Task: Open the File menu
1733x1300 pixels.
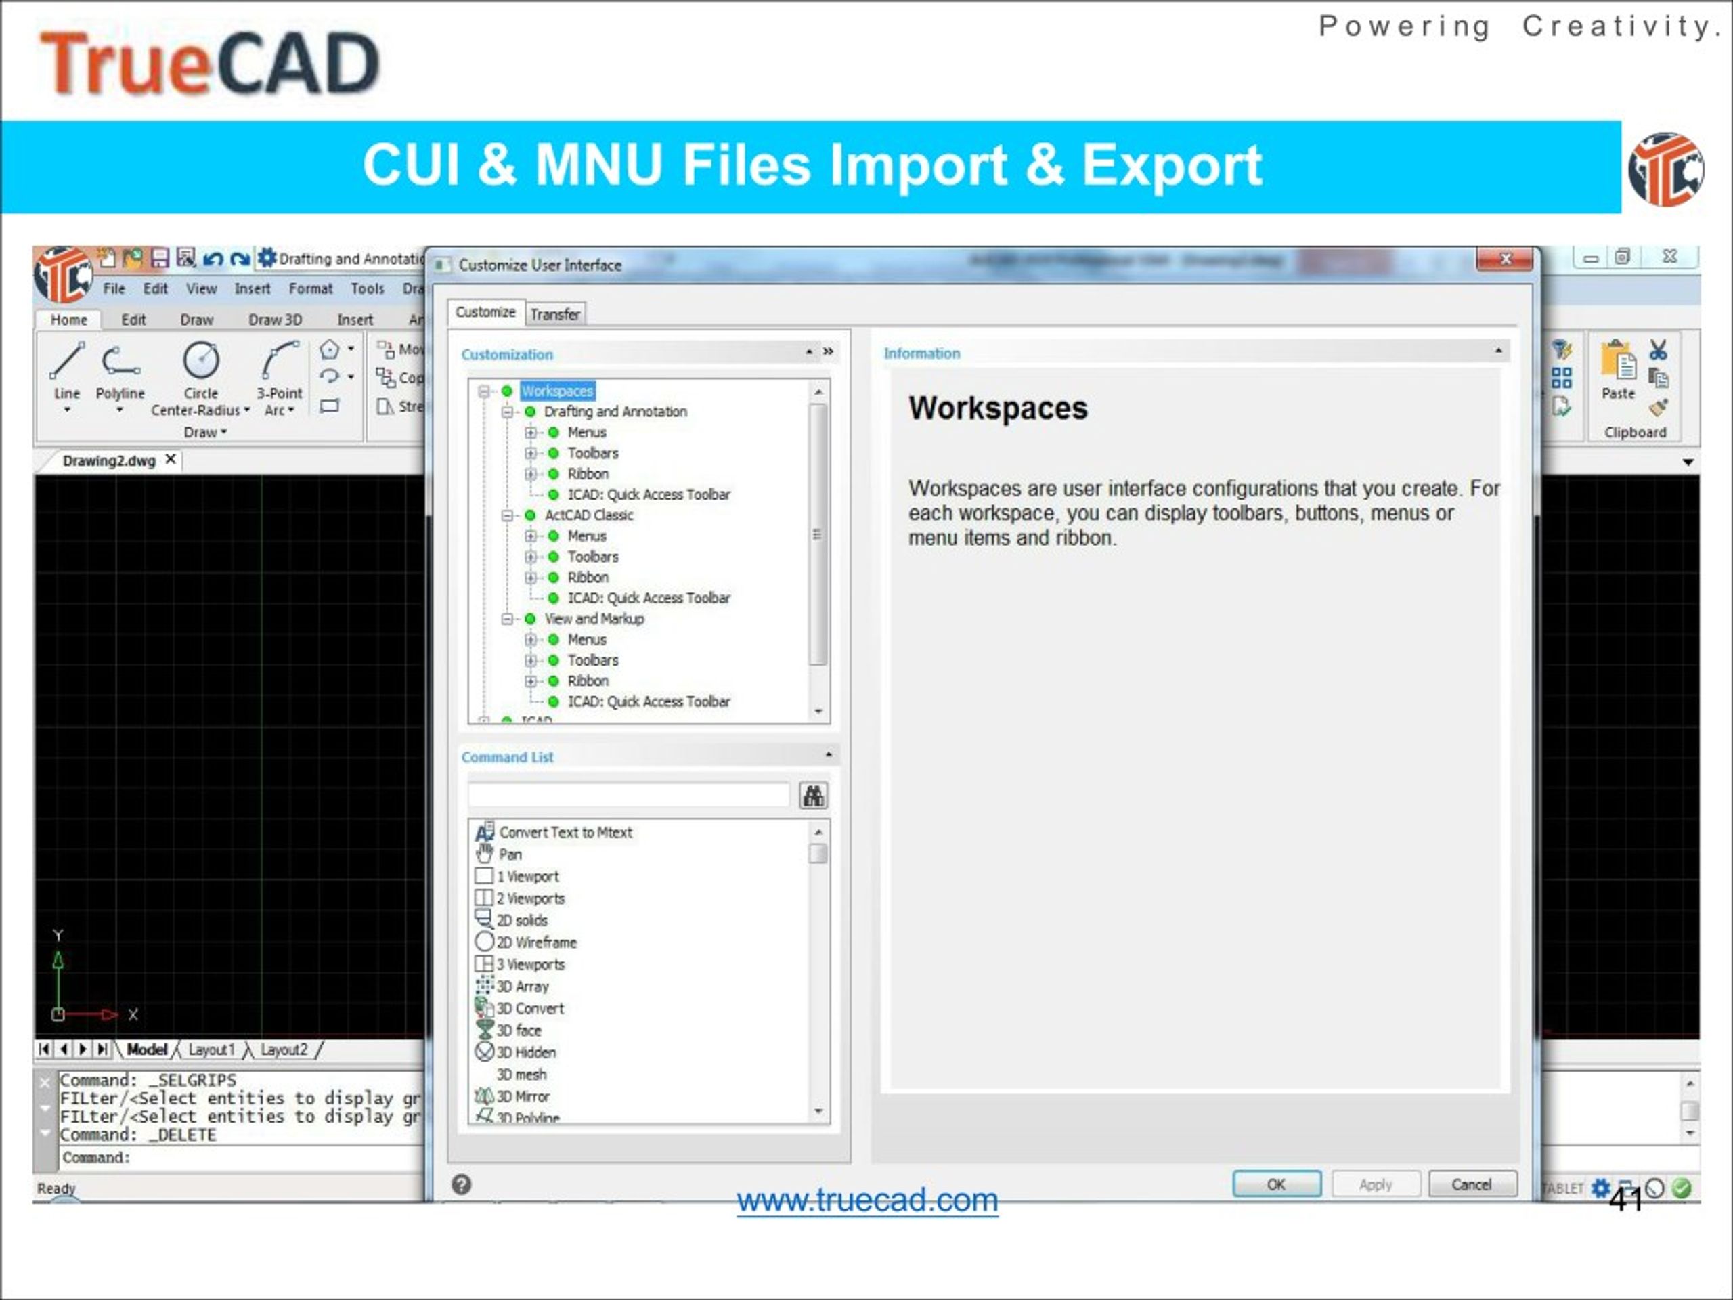Action: click(114, 288)
